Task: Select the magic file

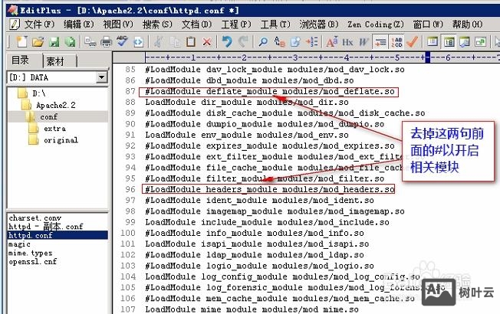Action: tap(20, 244)
